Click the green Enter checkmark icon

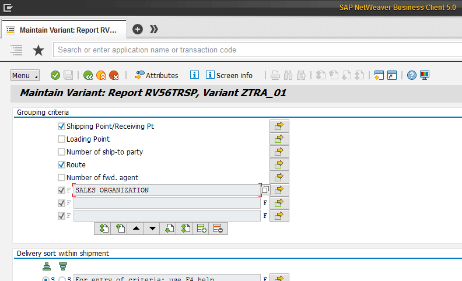55,75
